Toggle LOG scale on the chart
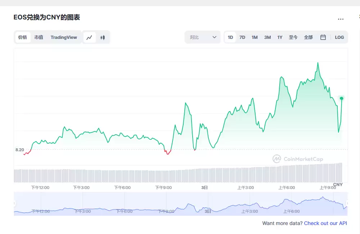Image resolution: width=360 pixels, height=234 pixels. click(x=339, y=37)
